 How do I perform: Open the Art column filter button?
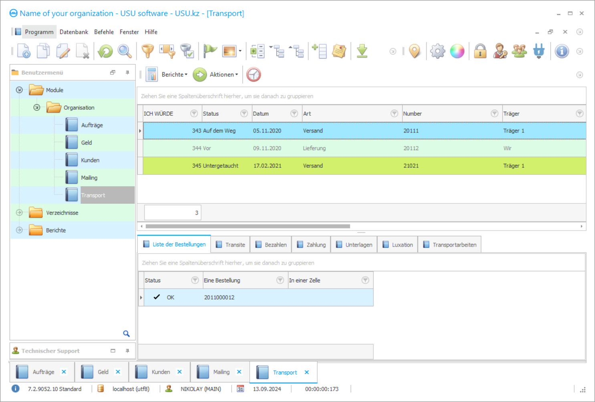394,114
